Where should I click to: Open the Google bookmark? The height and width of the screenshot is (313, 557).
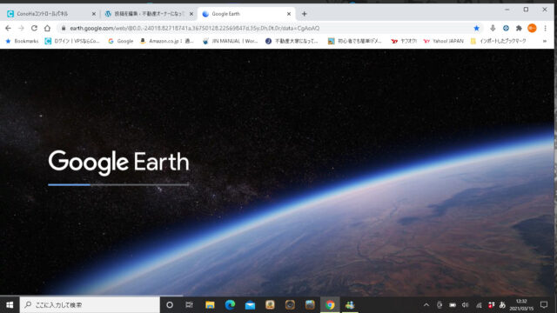pos(121,41)
